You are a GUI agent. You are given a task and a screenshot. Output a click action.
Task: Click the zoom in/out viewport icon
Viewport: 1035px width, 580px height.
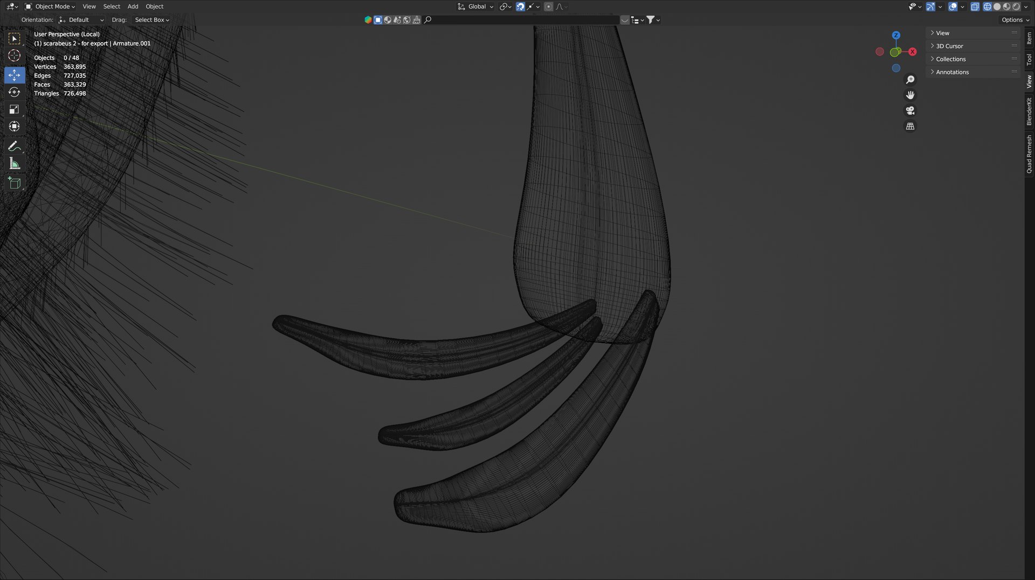[910, 80]
